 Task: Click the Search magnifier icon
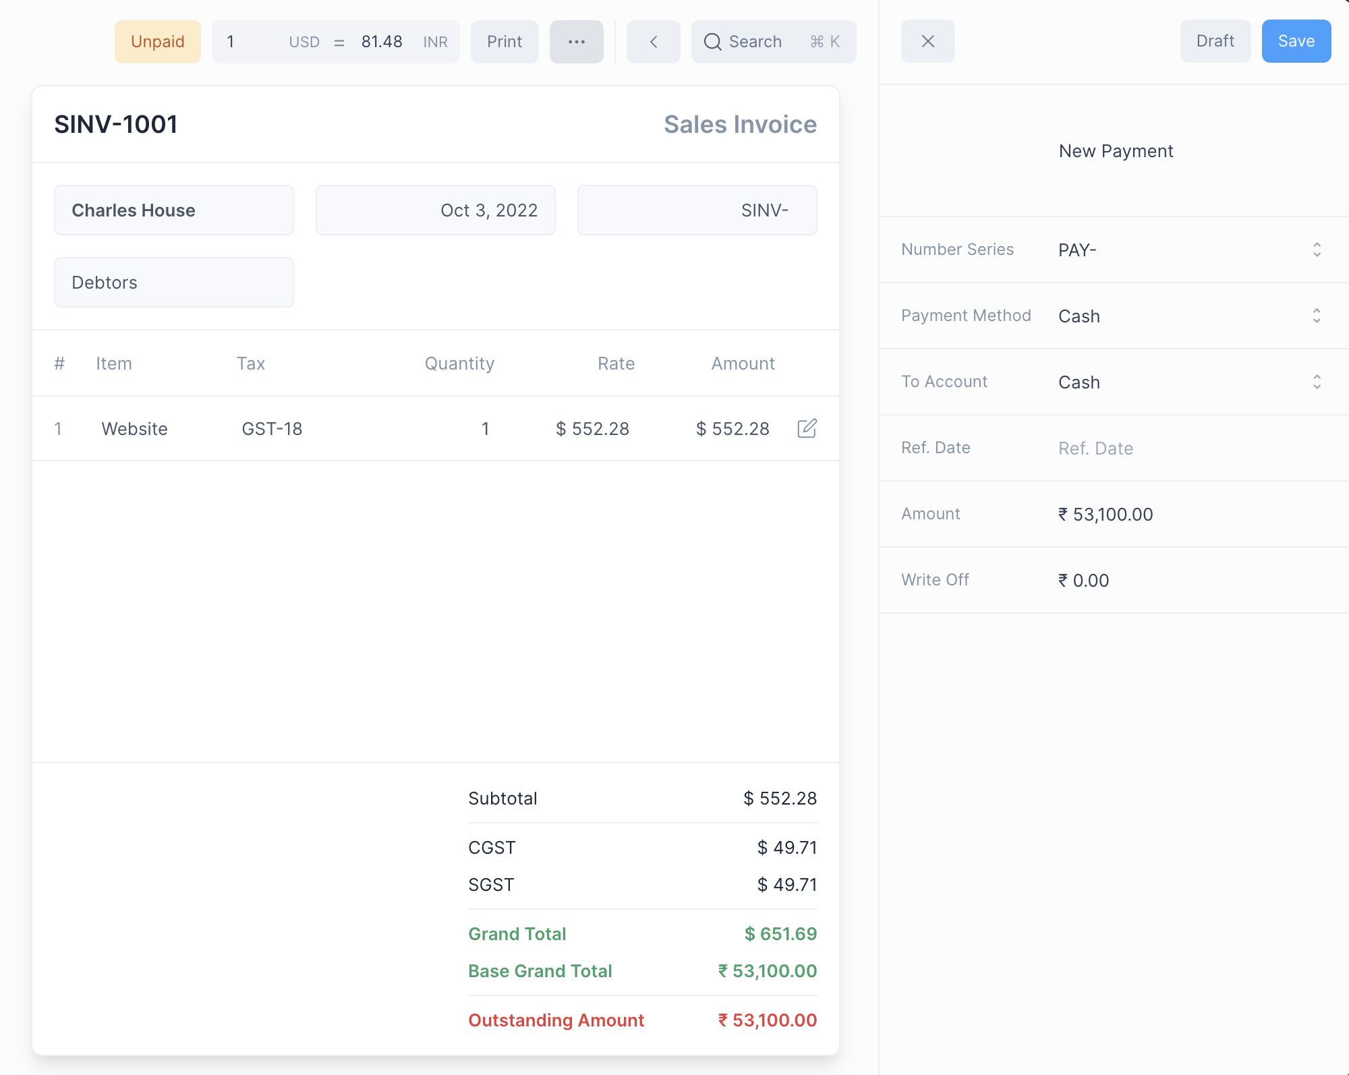click(712, 42)
